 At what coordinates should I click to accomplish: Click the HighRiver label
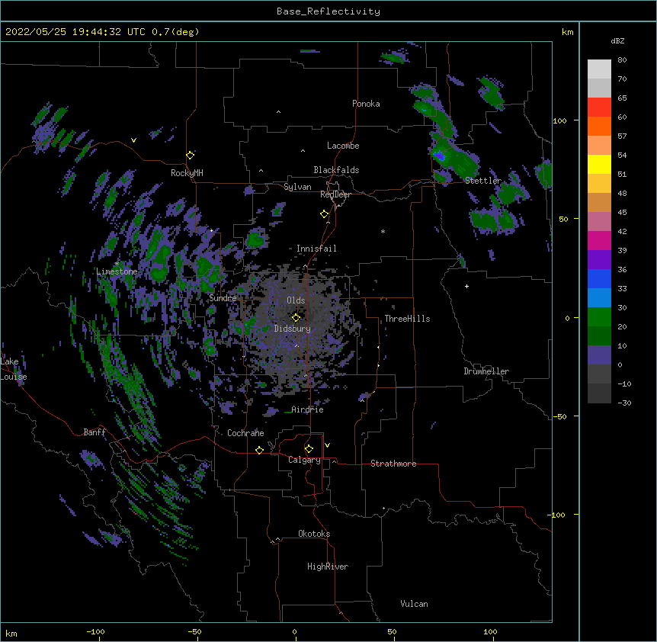pos(328,567)
